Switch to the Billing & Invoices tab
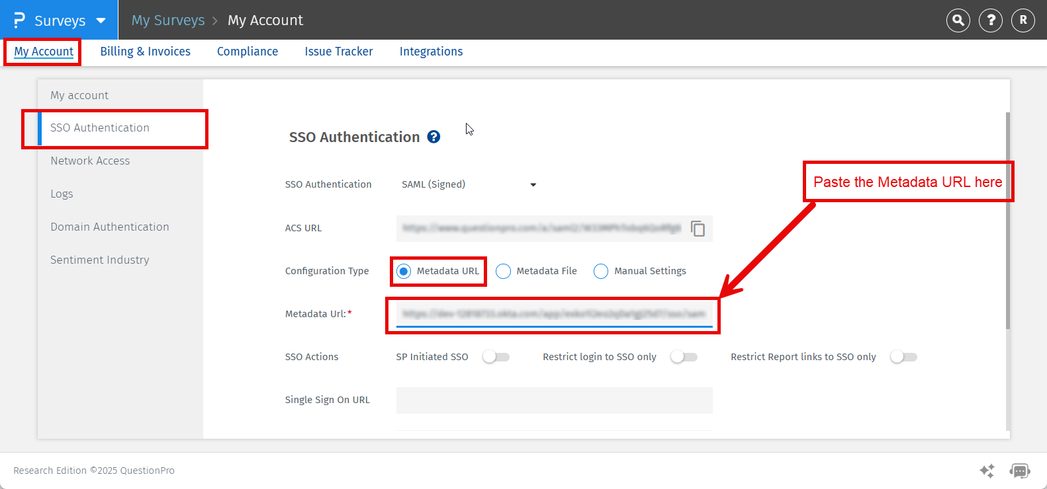 pos(145,52)
